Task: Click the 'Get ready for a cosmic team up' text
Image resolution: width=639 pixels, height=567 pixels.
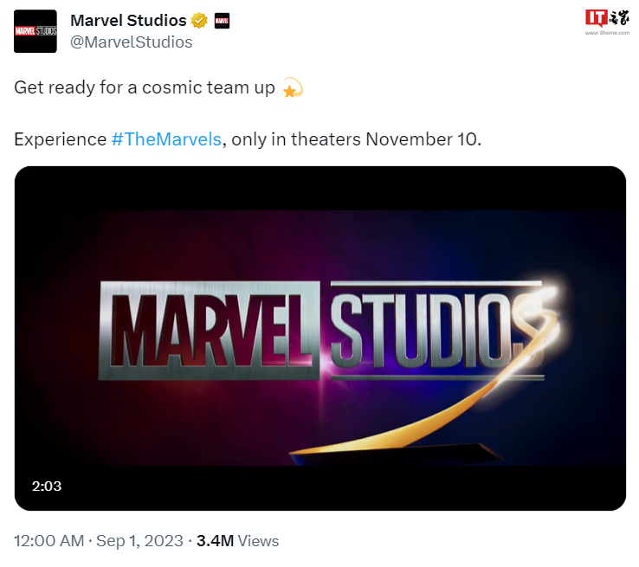Action: (145, 89)
